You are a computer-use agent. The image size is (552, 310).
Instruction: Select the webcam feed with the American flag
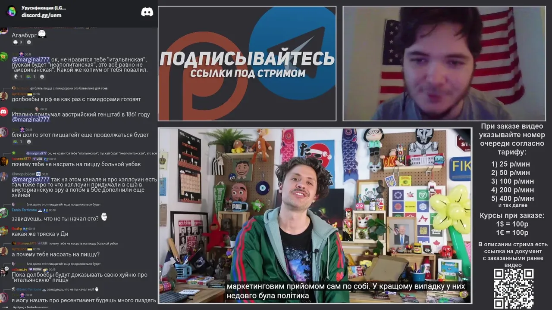(x=444, y=64)
